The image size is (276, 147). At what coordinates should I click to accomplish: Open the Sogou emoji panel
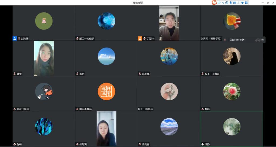(x=227, y=3)
